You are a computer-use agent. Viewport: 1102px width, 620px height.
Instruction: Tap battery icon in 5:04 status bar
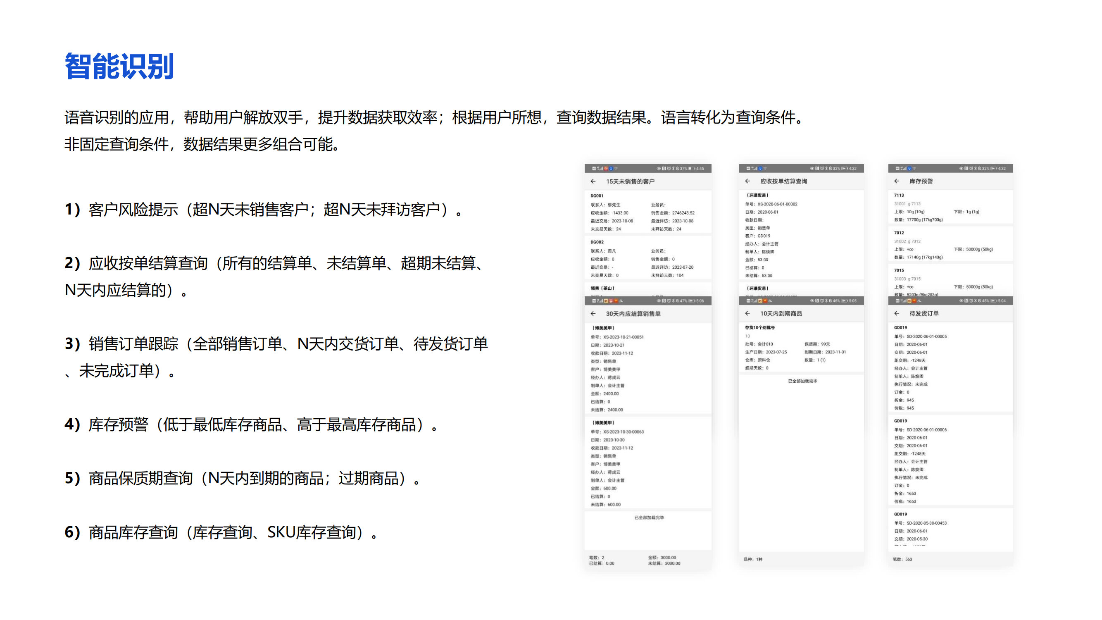click(994, 301)
